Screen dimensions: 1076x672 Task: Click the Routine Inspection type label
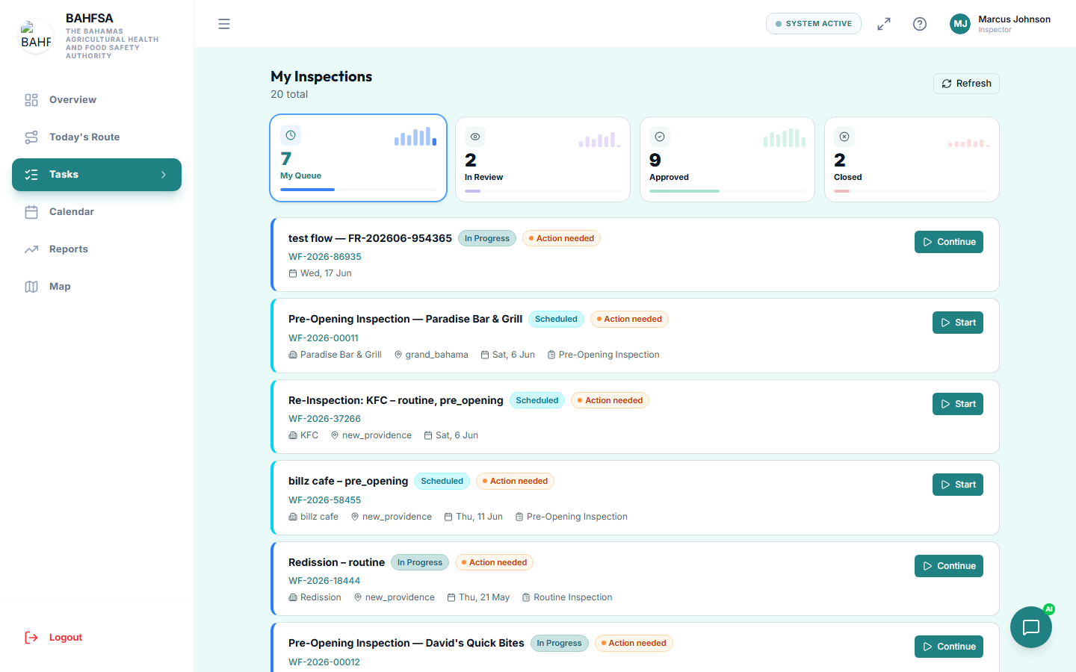pyautogui.click(x=572, y=597)
